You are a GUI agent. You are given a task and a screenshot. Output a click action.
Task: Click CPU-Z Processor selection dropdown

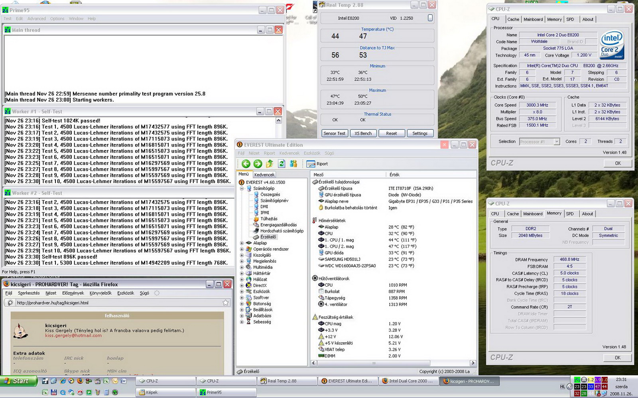click(x=540, y=142)
